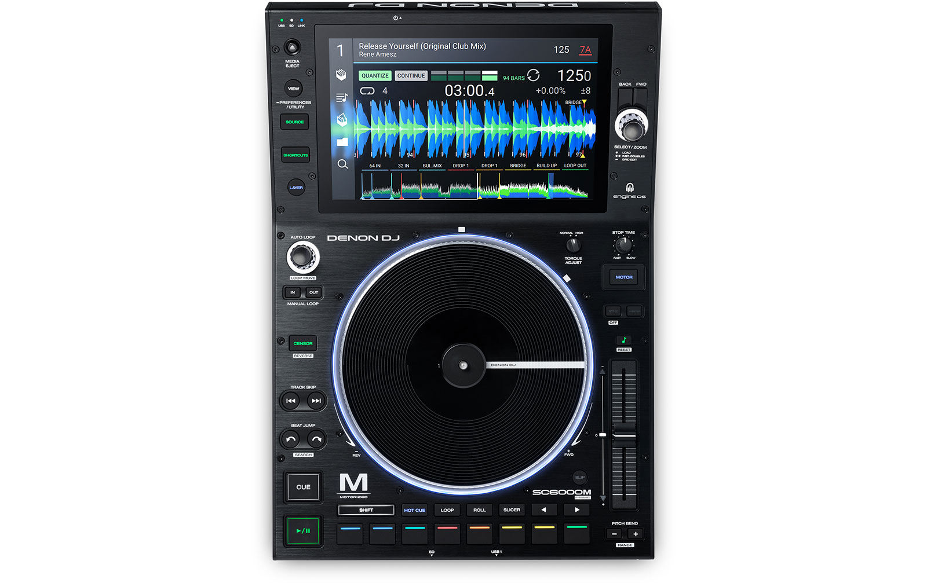Tap the circular sync arrows icon
The width and height of the screenshot is (927, 583).
click(x=533, y=75)
